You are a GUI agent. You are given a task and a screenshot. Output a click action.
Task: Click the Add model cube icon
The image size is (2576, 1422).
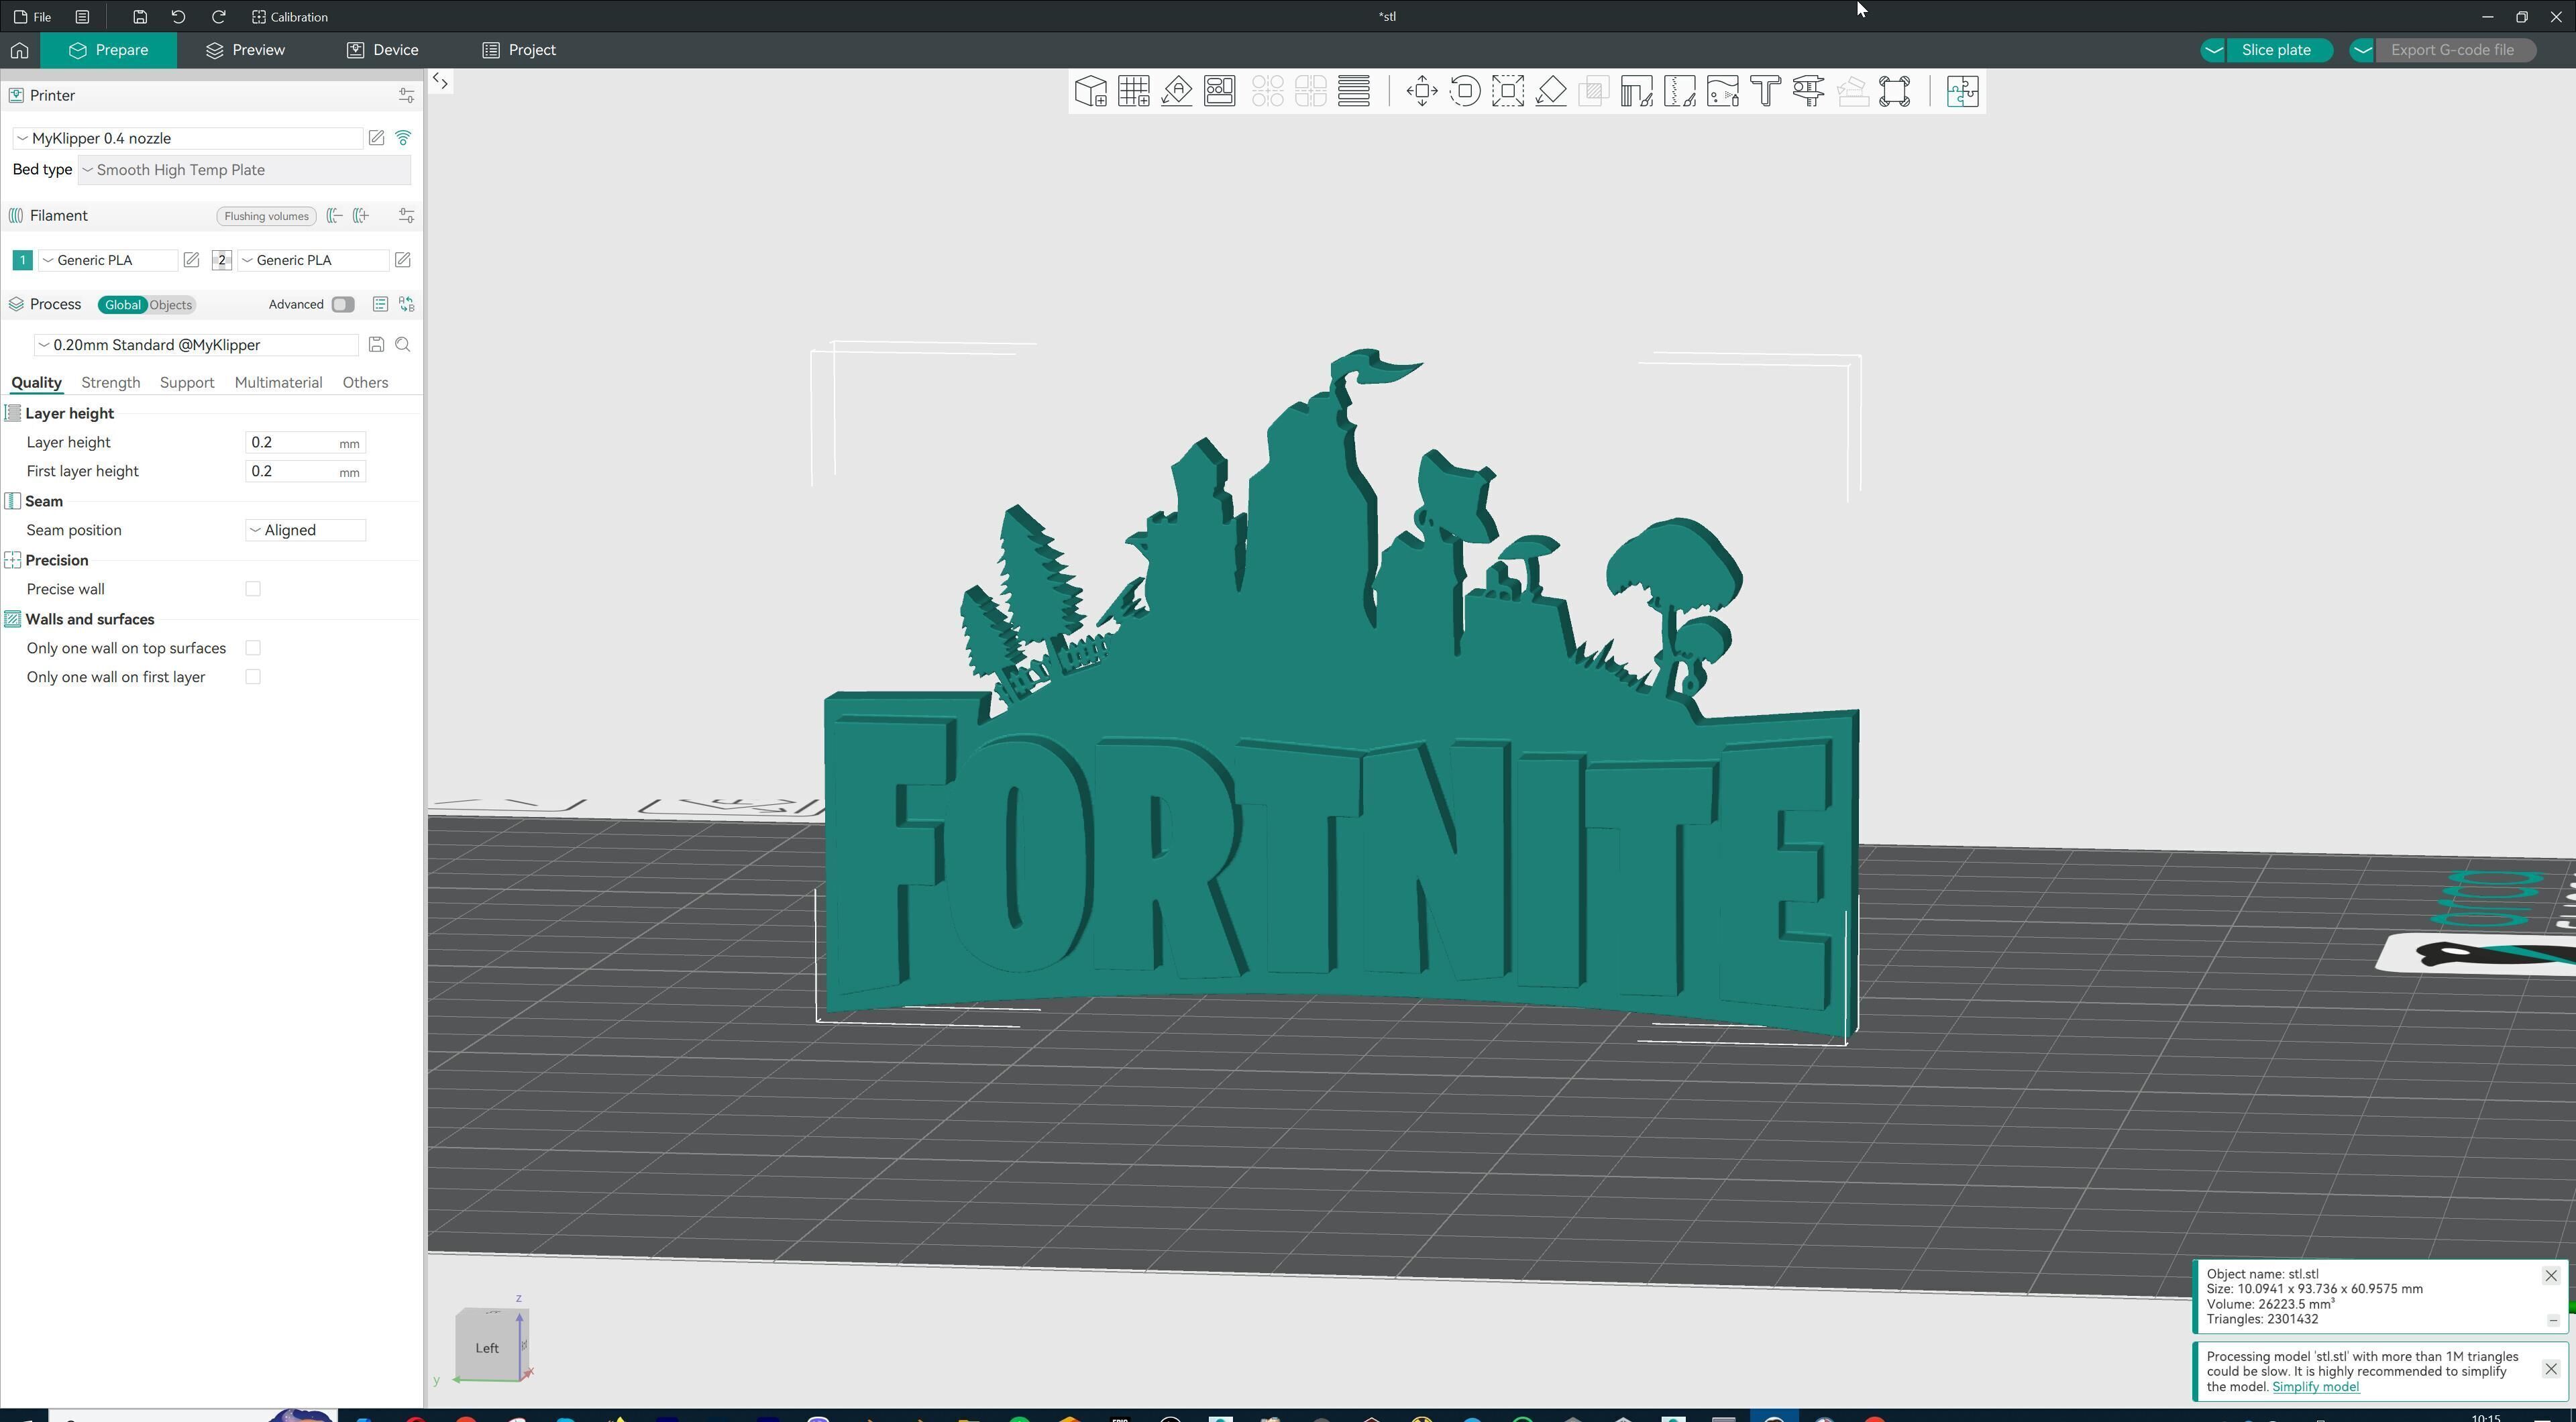pyautogui.click(x=1090, y=91)
